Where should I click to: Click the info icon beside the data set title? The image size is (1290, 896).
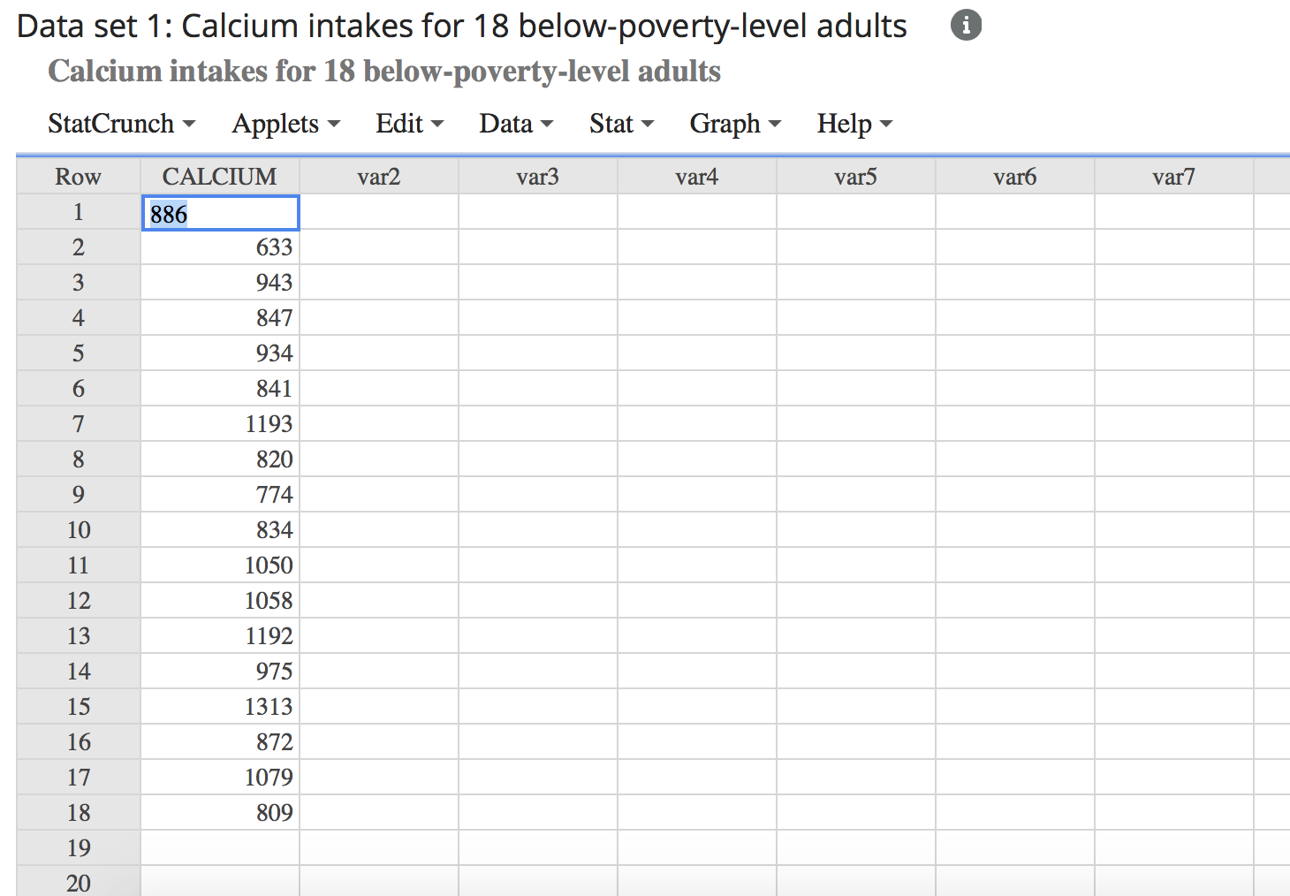click(x=966, y=26)
